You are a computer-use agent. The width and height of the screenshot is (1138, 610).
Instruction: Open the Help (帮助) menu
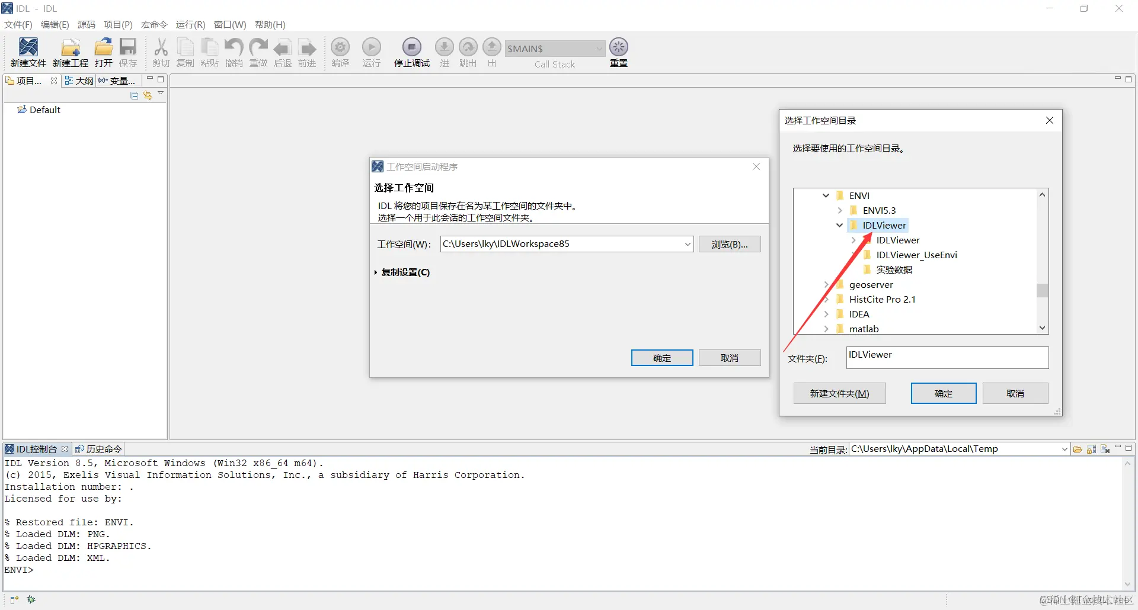(x=270, y=24)
